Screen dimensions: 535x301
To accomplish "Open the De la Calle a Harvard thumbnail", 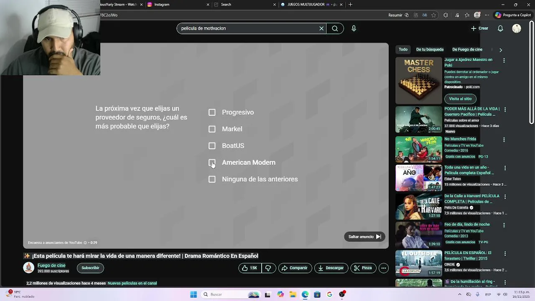I will [418, 206].
